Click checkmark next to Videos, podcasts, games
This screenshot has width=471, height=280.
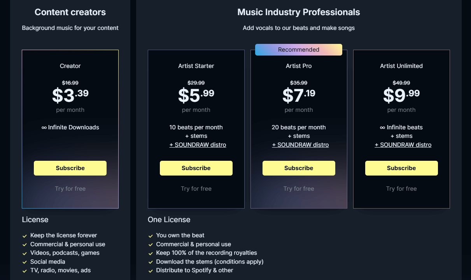coord(25,253)
